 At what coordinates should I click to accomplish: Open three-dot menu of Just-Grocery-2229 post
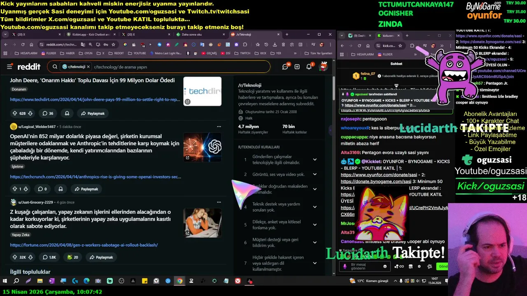(219, 202)
